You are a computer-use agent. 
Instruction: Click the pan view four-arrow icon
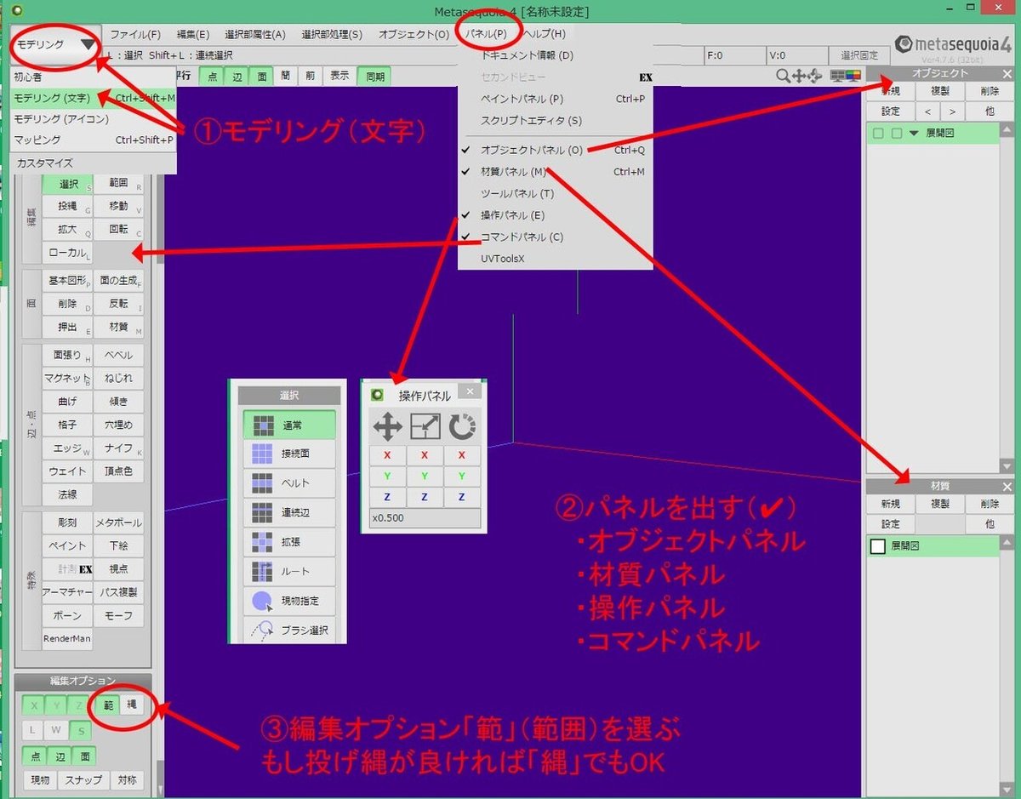[x=799, y=76]
